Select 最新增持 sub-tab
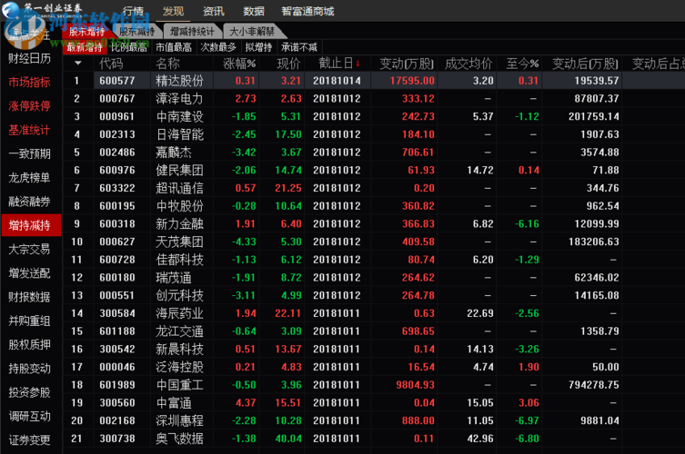The width and height of the screenshot is (685, 454). point(85,47)
